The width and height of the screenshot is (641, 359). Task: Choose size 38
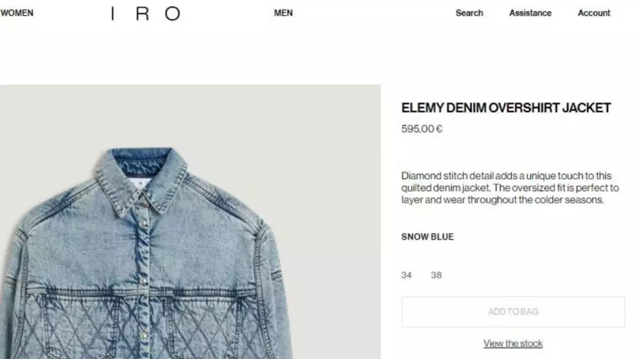(x=436, y=275)
